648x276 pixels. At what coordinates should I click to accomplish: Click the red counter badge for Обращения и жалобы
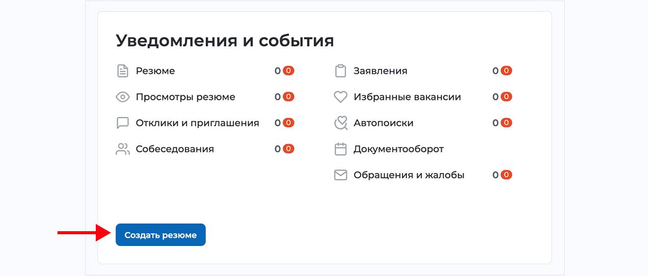506,175
